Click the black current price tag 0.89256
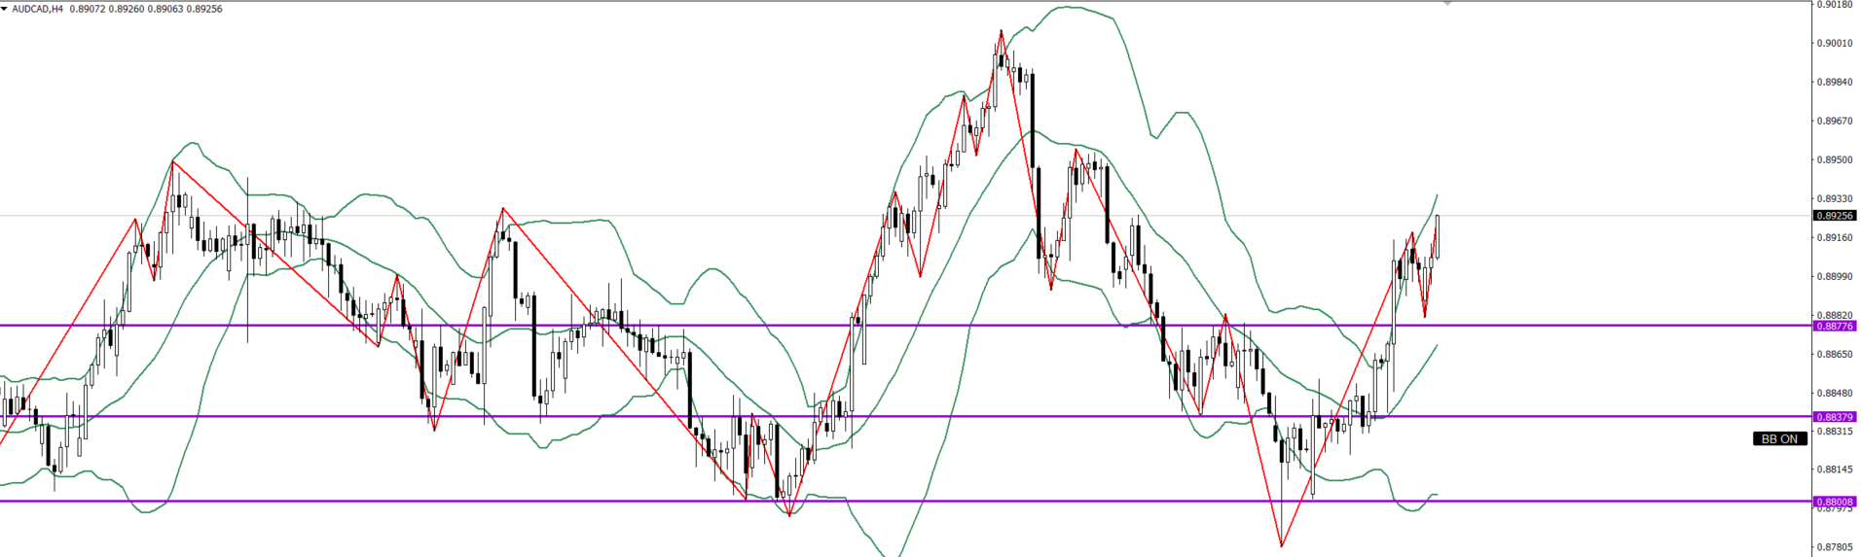 tap(1835, 216)
